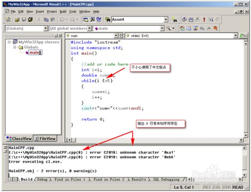
Task: Click the 'return 0;' code line
Action: pos(93,119)
